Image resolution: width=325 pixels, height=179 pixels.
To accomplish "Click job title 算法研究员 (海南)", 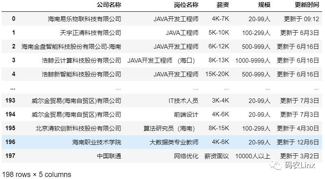I will click(x=169, y=128).
